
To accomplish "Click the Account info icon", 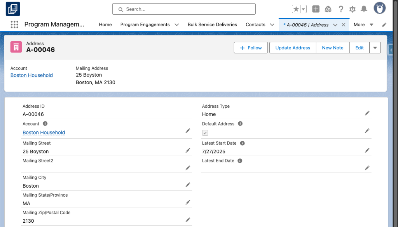I will point(44,124).
